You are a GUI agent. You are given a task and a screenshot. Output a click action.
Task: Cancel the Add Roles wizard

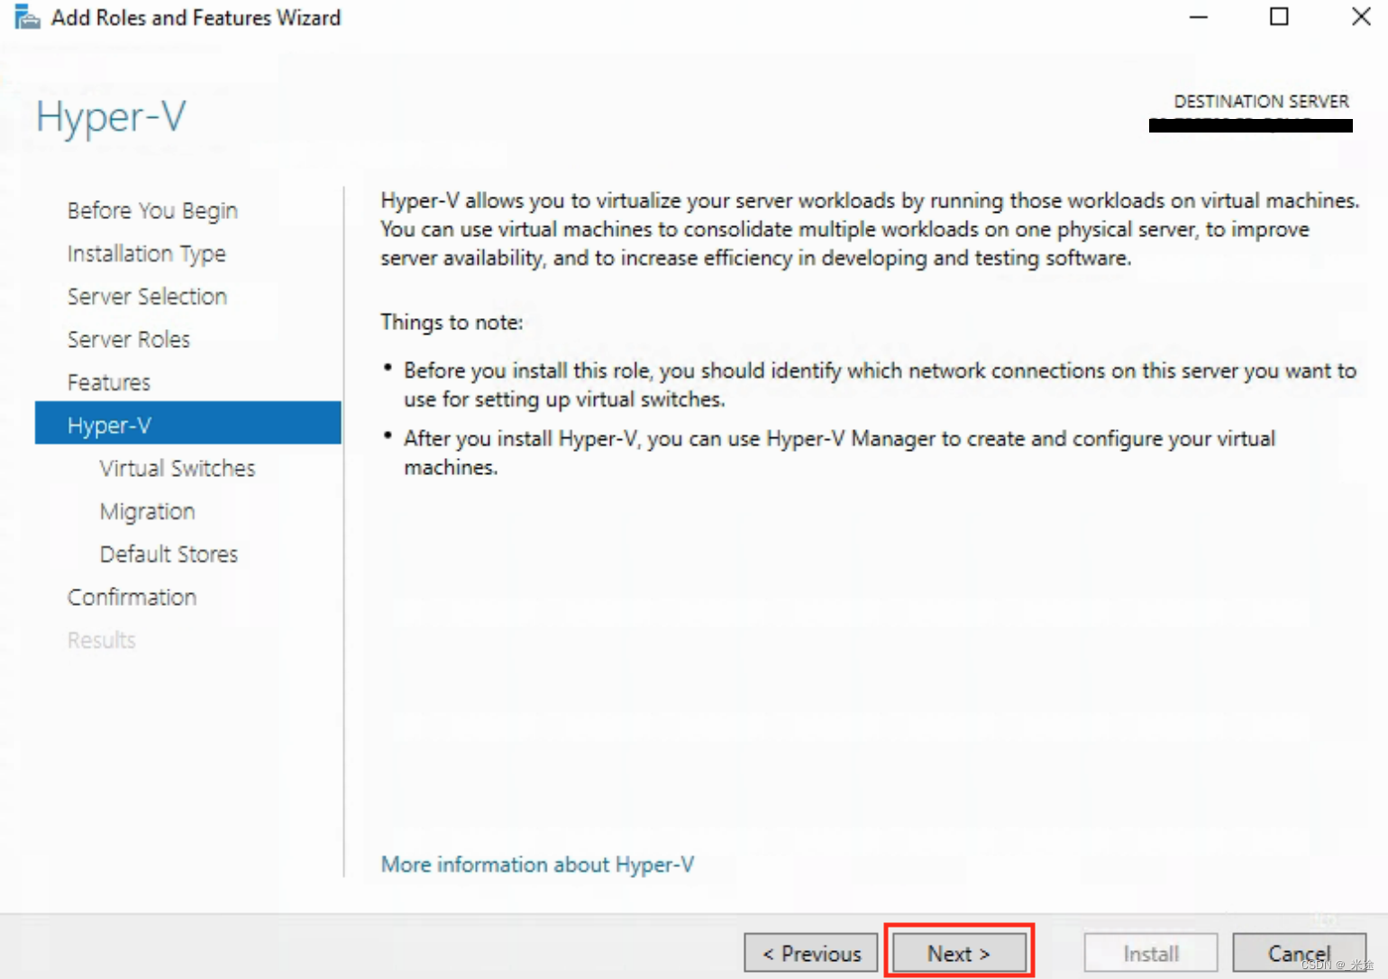point(1299,952)
